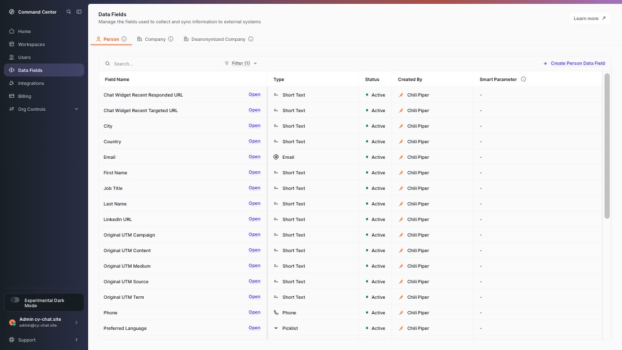
Task: Open the Original UTM Campaign field
Action: click(254, 235)
